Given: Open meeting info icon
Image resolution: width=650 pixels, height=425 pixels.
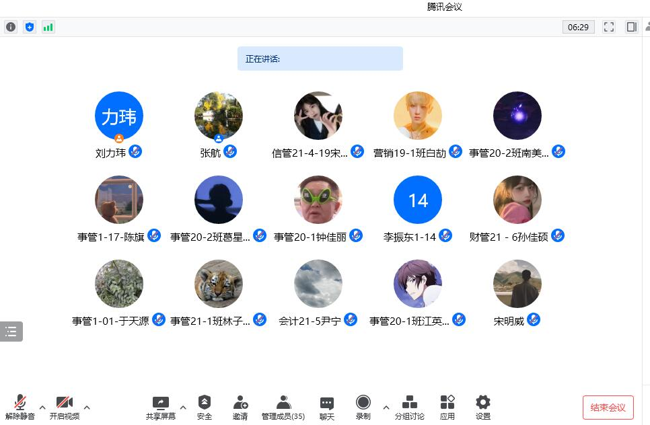Looking at the screenshot, I should 11,27.
